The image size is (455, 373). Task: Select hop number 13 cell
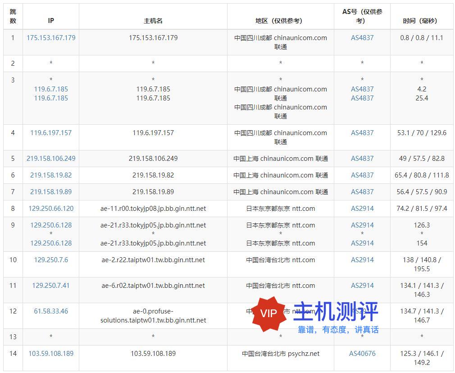coord(13,337)
